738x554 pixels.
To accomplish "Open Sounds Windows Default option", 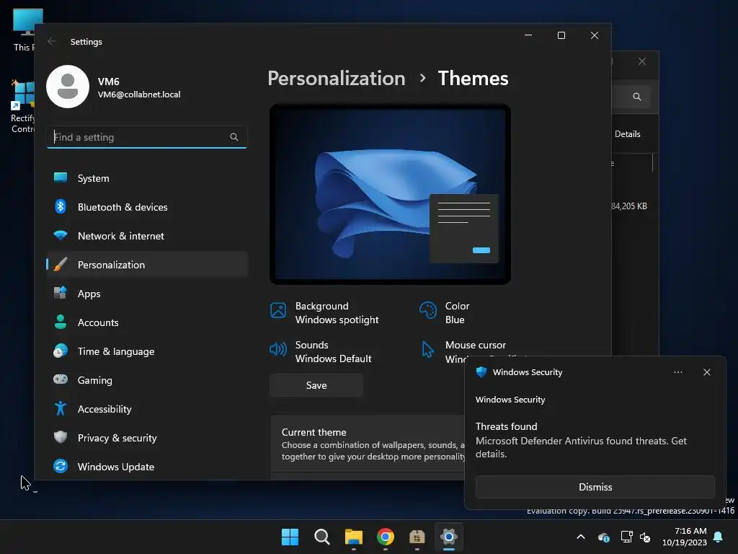I will coord(321,352).
